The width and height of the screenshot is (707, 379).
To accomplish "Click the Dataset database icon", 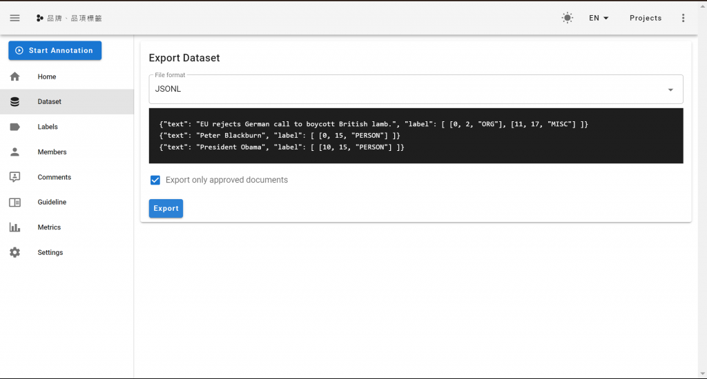I will click(x=15, y=102).
